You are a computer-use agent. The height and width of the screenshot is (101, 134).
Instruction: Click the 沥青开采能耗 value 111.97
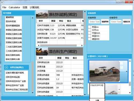[53, 38]
